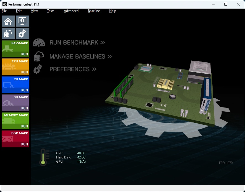Screen dimensions: 245x192
Task: Open the File menu
Action: 4,11
